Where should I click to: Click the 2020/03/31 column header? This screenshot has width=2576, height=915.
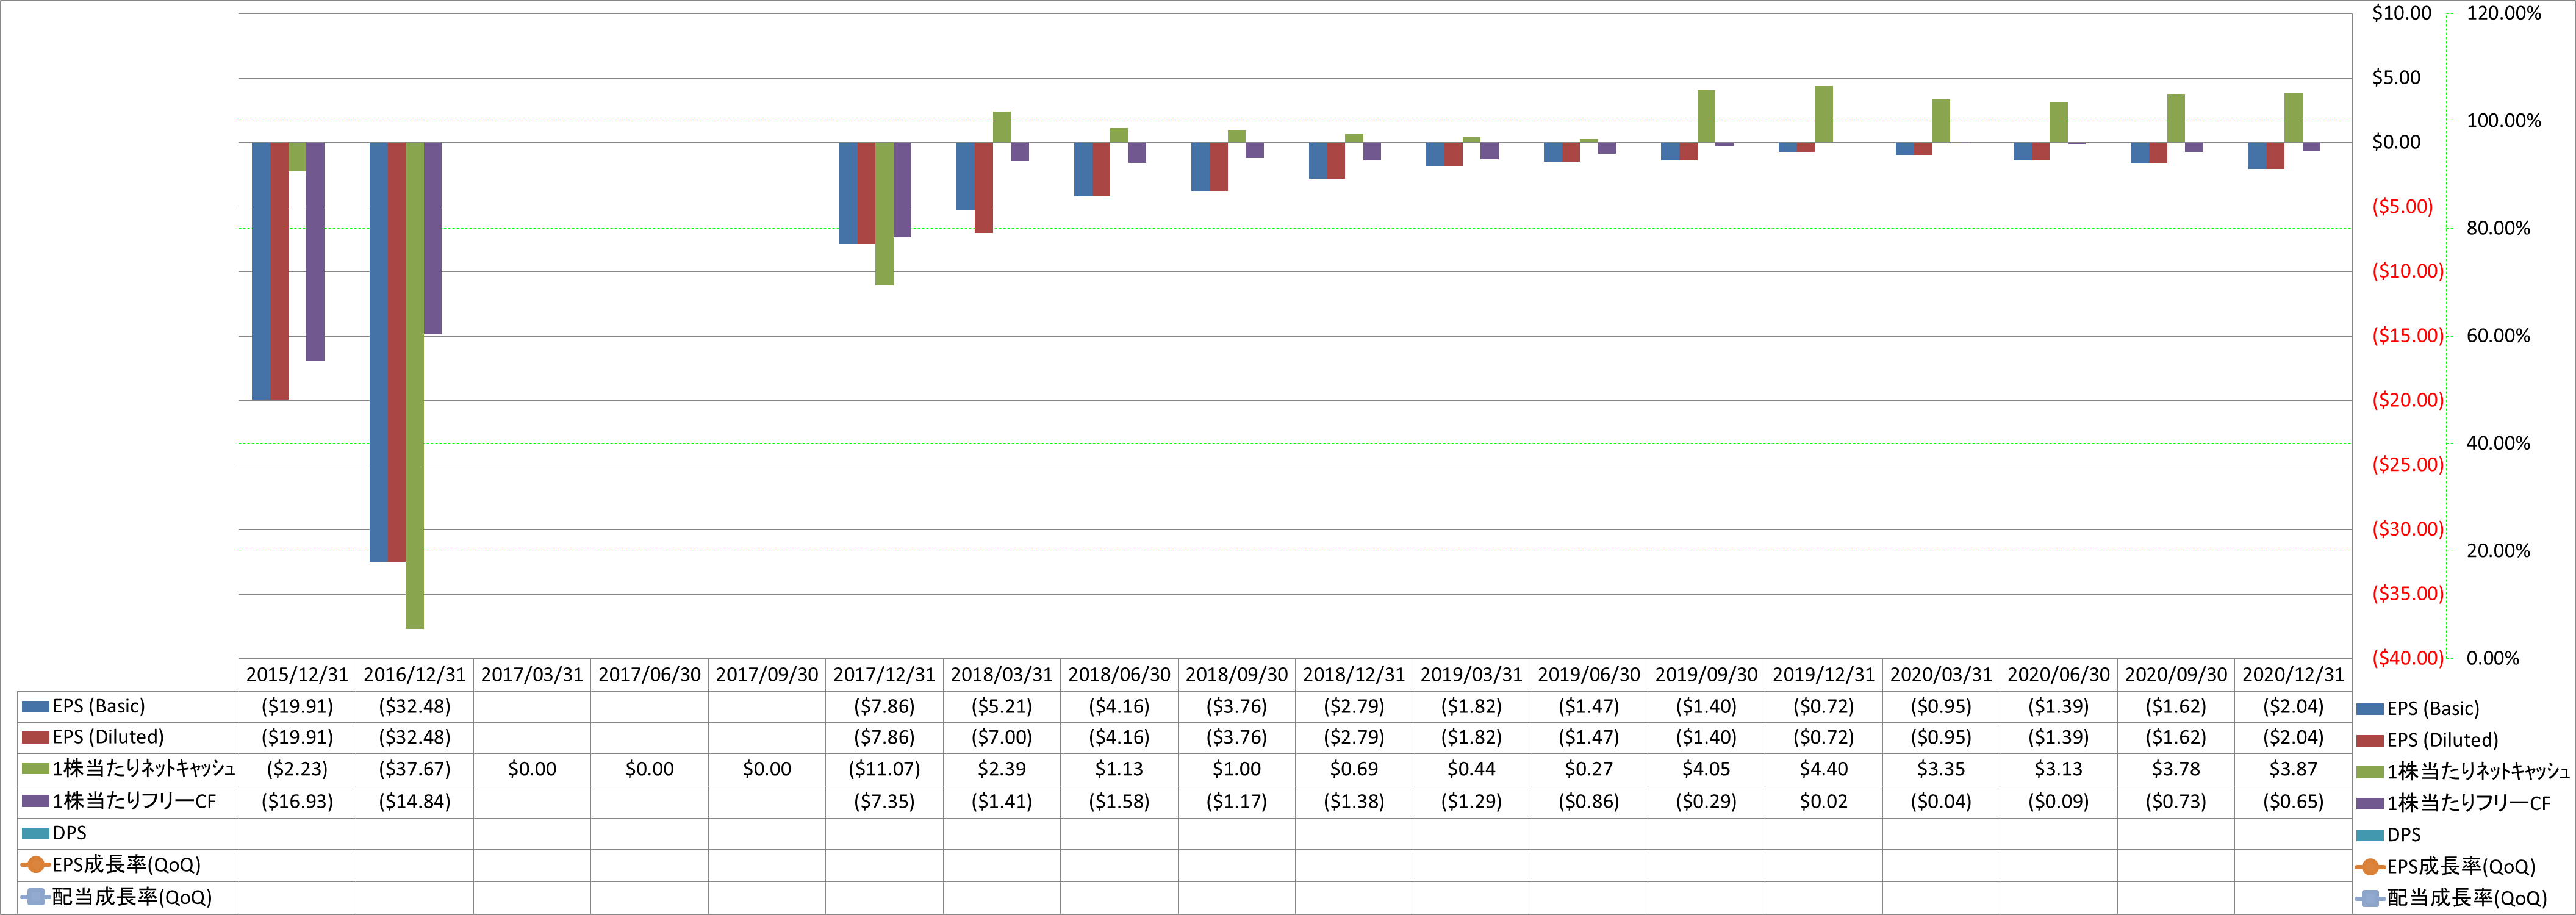coord(1941,675)
